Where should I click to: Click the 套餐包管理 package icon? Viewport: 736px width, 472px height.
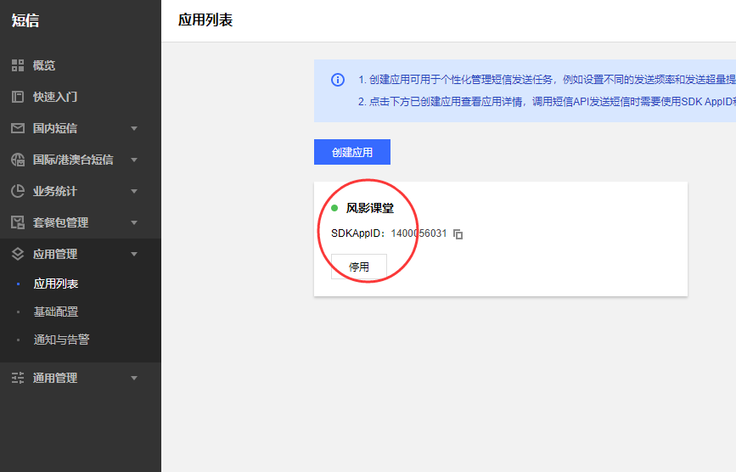[x=18, y=222]
